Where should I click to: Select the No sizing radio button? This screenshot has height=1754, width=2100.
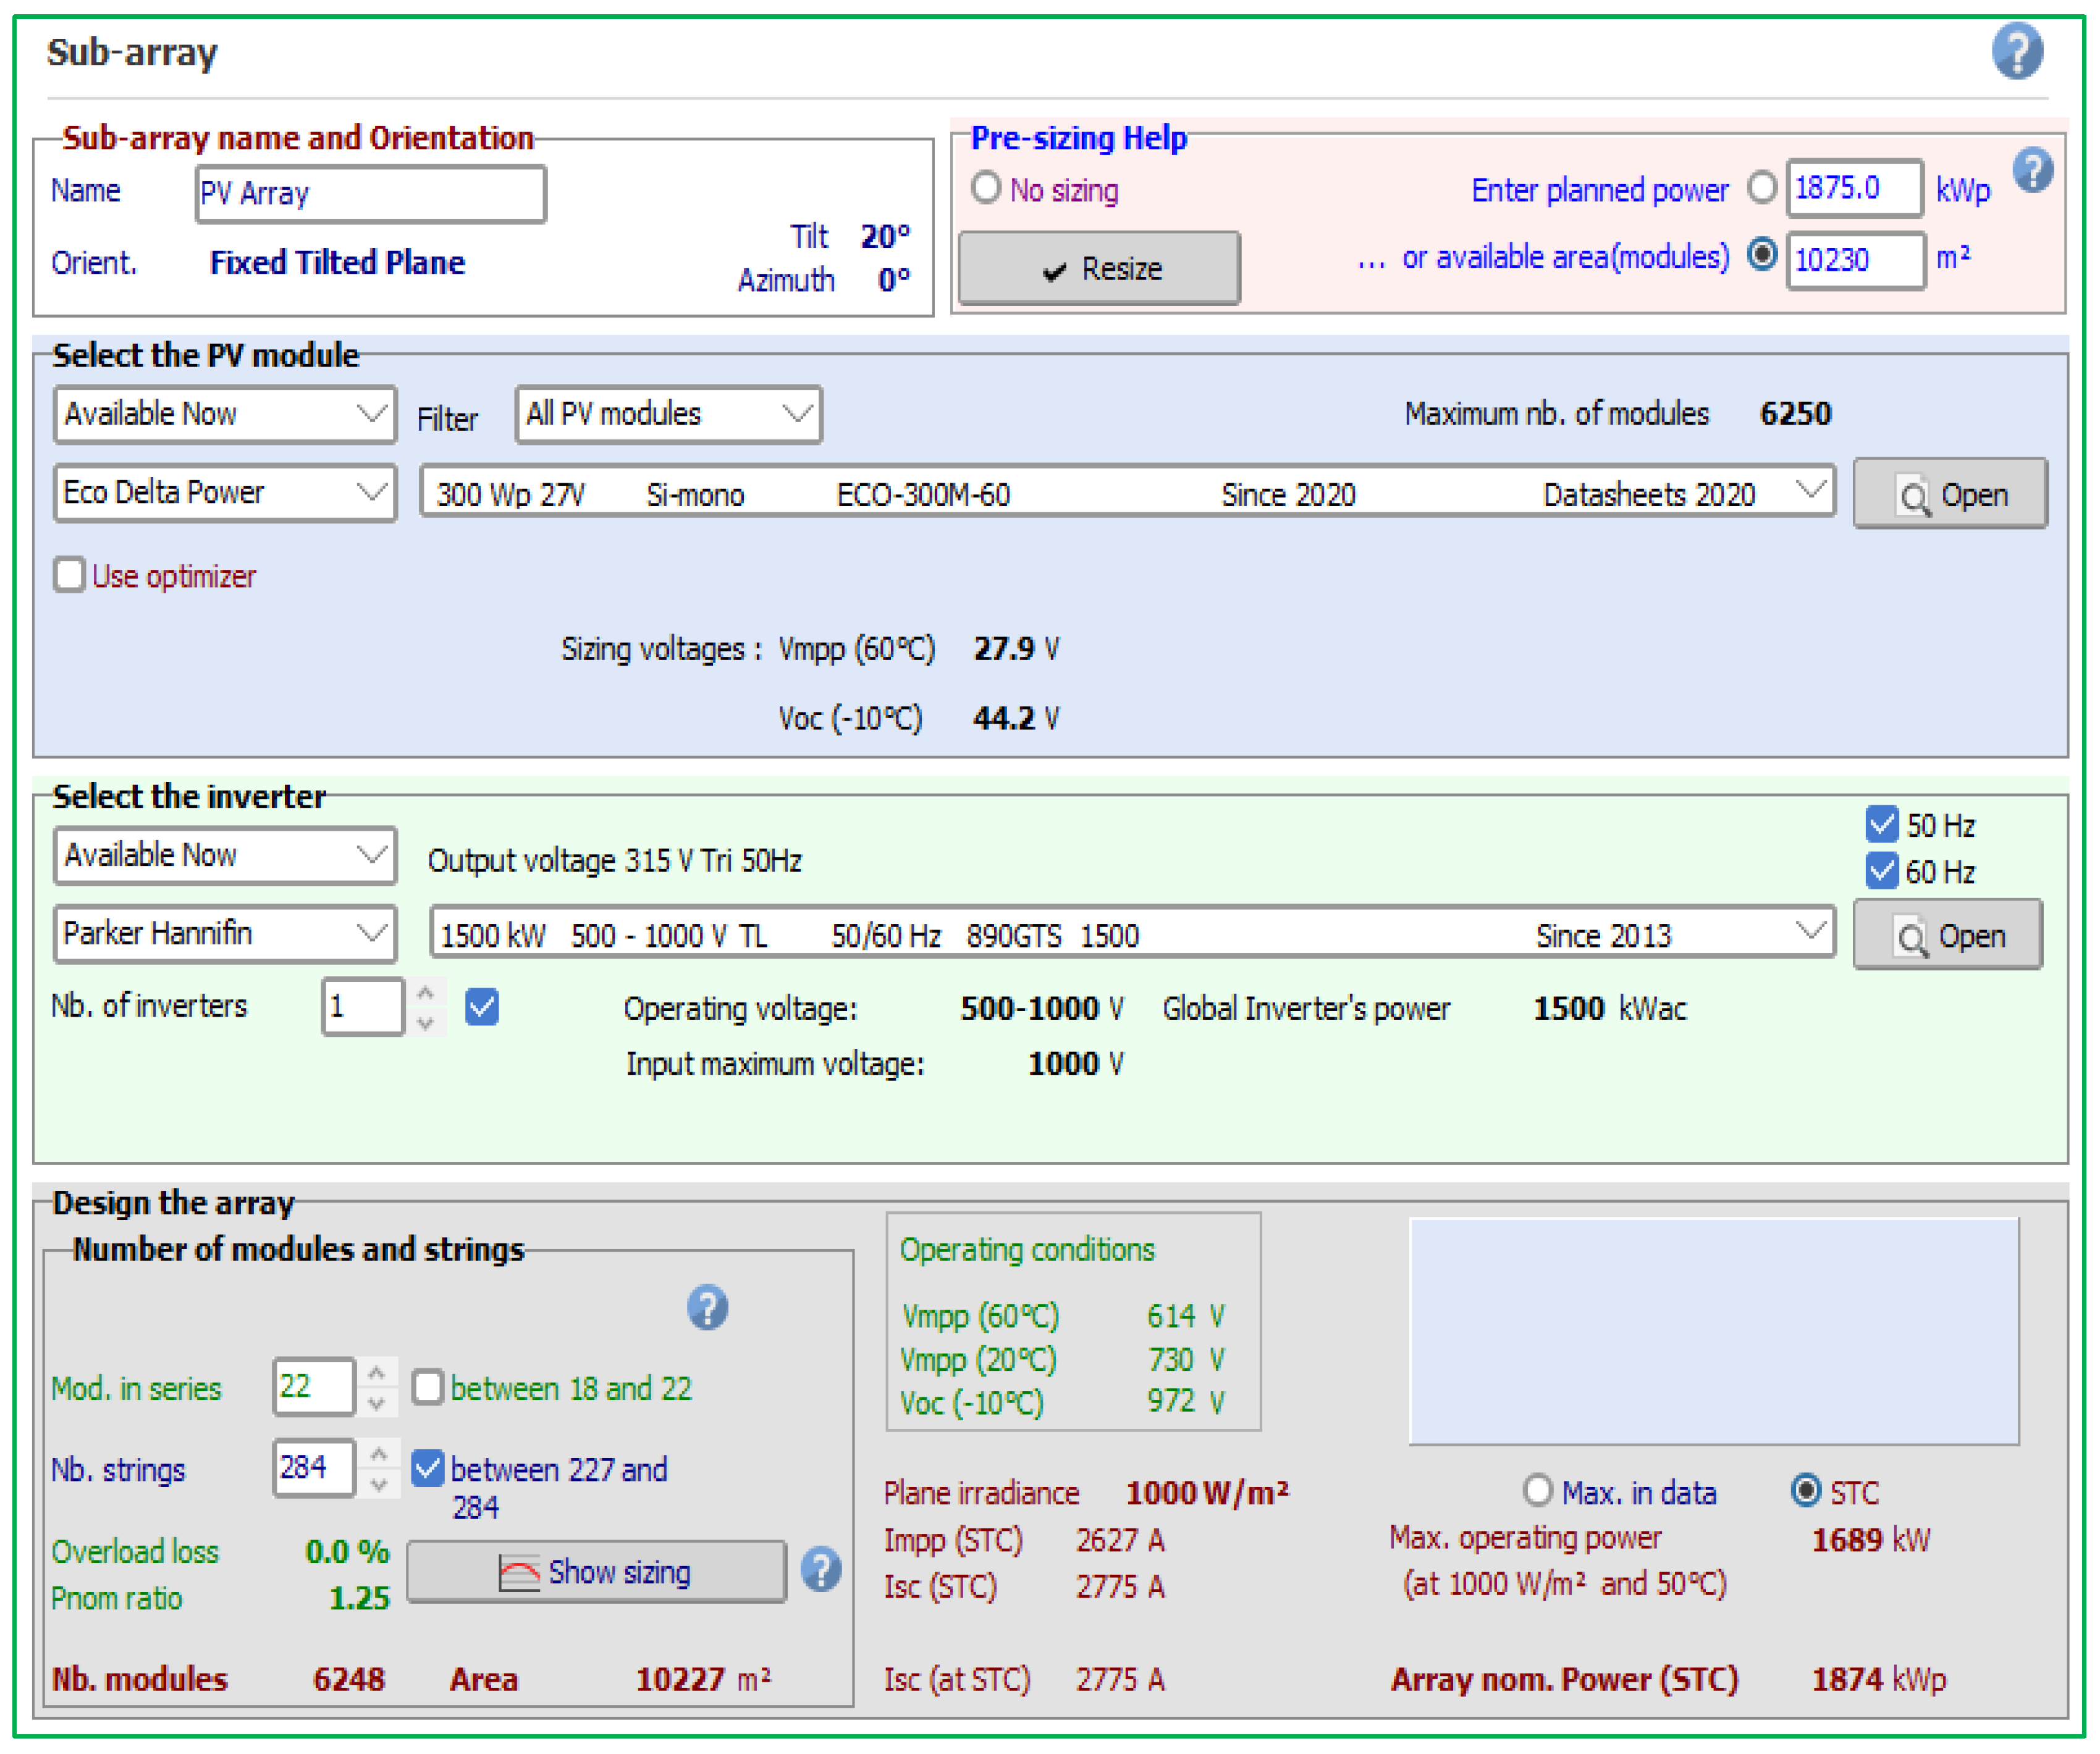click(x=986, y=187)
